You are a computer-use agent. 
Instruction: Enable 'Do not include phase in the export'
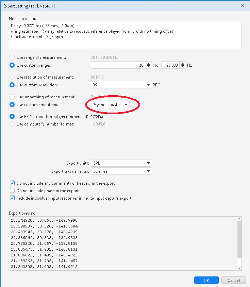[x=13, y=191]
